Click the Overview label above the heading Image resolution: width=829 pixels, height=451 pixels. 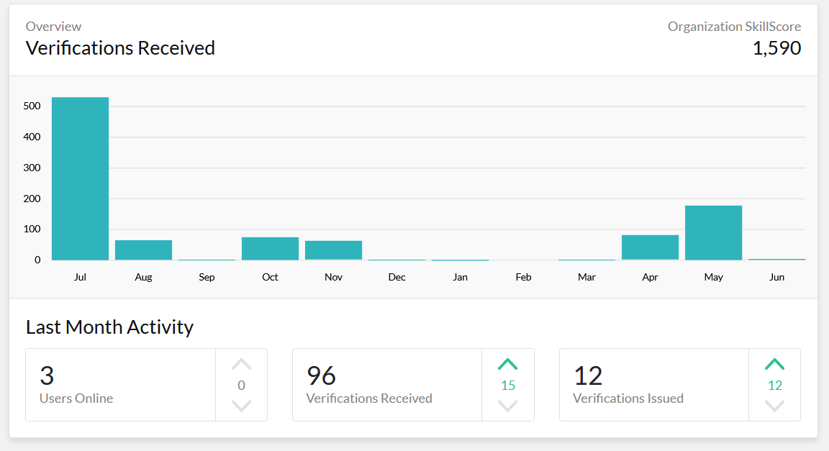pos(53,27)
